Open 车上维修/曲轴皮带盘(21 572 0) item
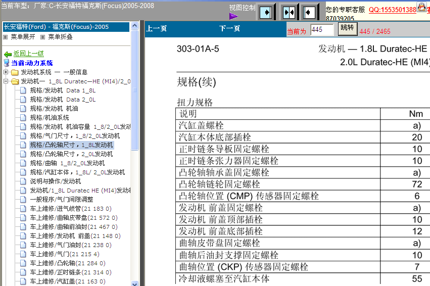430x286 pixels. click(74, 218)
